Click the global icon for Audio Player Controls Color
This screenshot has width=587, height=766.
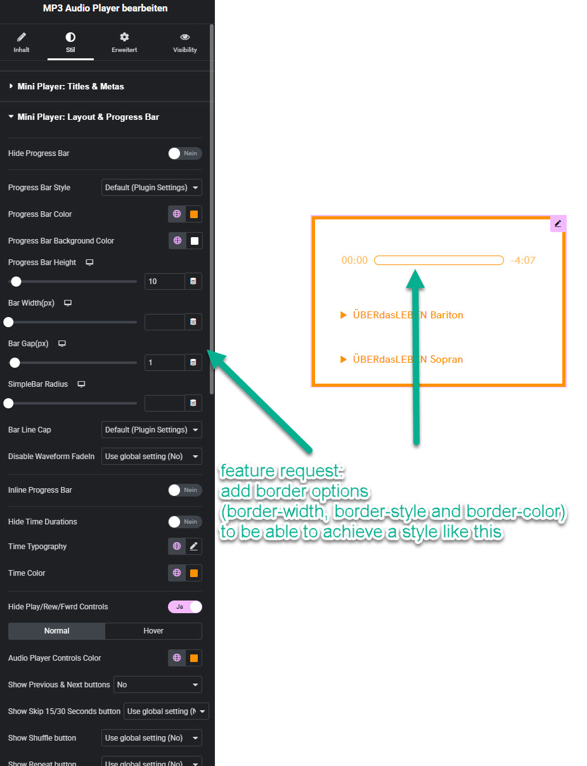[177, 658]
